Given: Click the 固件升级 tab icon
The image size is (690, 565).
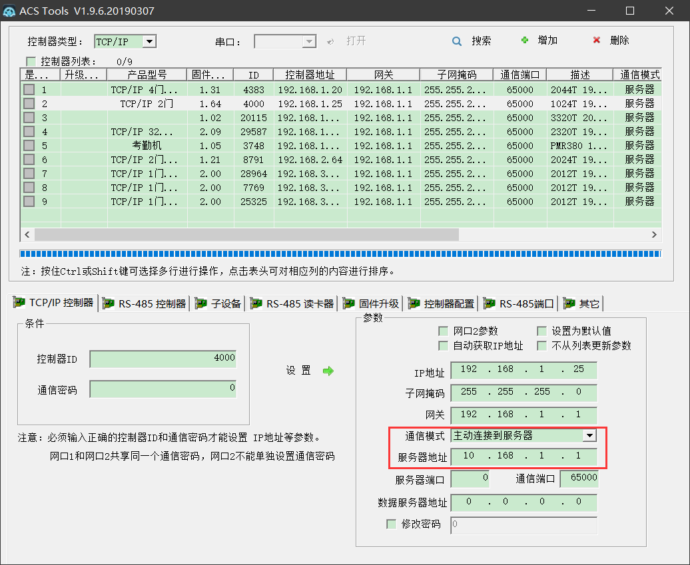Looking at the screenshot, I should pos(348,303).
